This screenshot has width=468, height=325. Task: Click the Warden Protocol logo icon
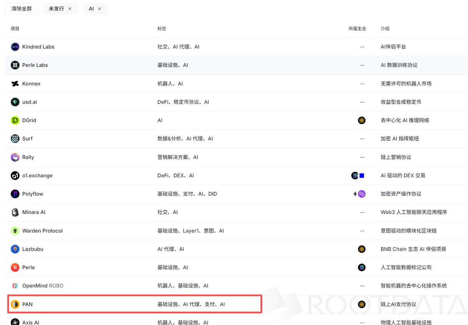[x=15, y=231]
